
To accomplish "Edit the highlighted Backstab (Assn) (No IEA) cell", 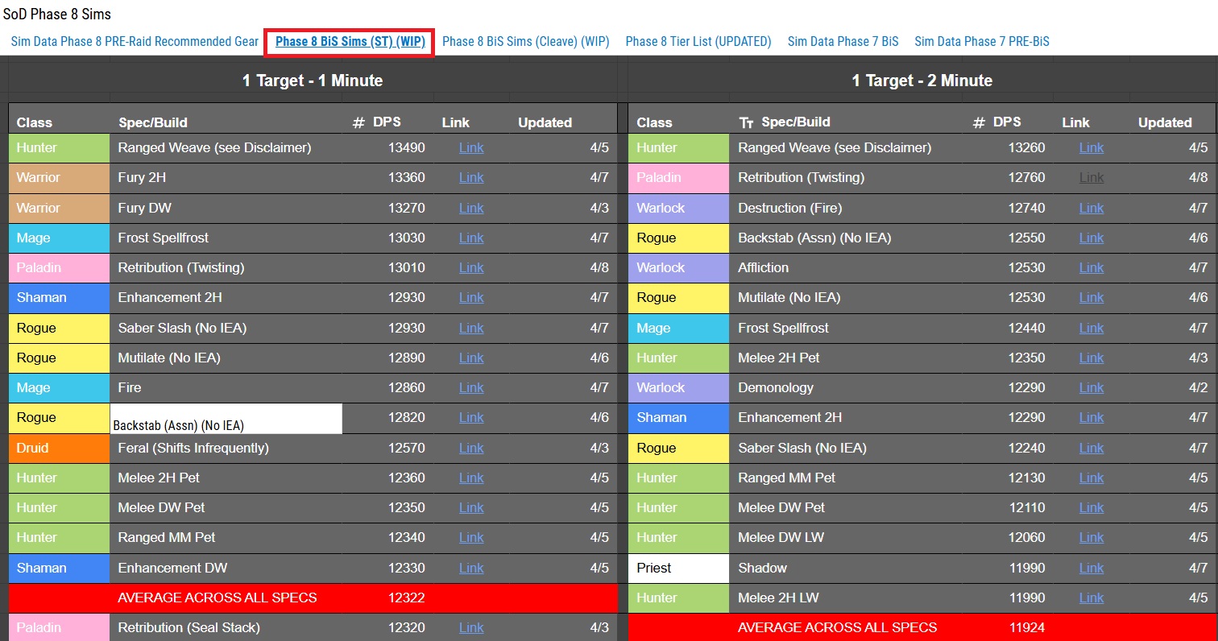I will (226, 419).
